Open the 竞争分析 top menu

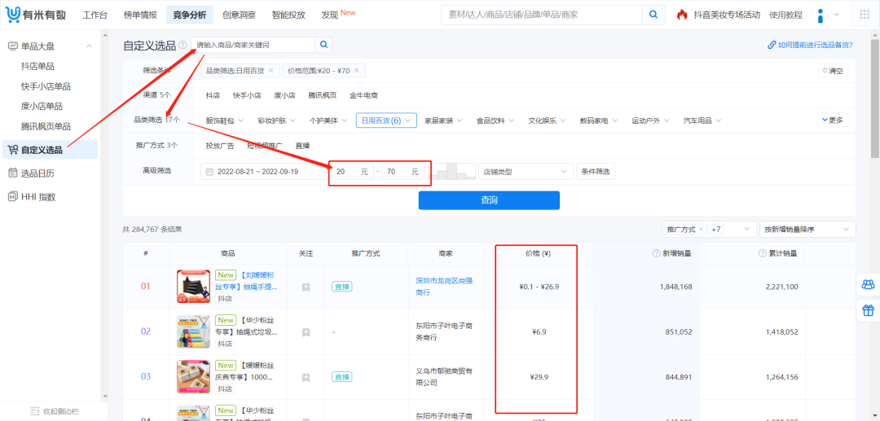point(190,15)
